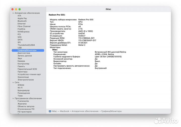Click the VRAM value 2 ГБ
This screenshot has width=181, height=127.
pyautogui.click(x=80, y=29)
